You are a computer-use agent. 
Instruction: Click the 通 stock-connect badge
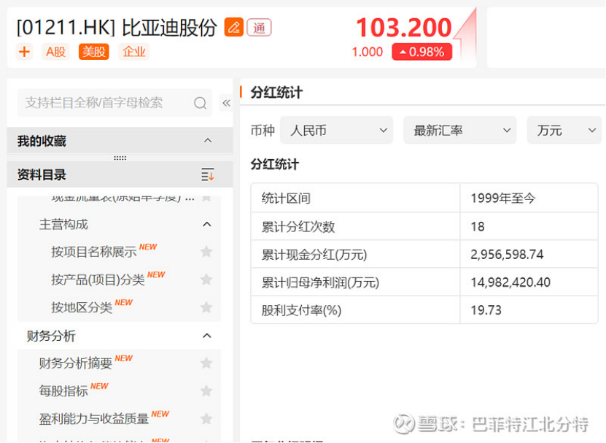pyautogui.click(x=259, y=28)
